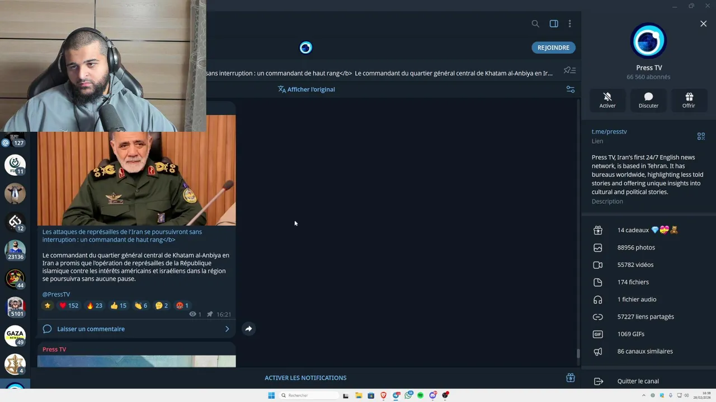The height and width of the screenshot is (402, 716).
Task: Click Afficher l'original translation link
Action: coord(307,89)
